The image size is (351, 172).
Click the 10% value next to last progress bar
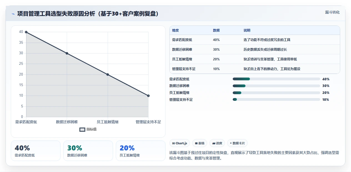pyautogui.click(x=326, y=99)
